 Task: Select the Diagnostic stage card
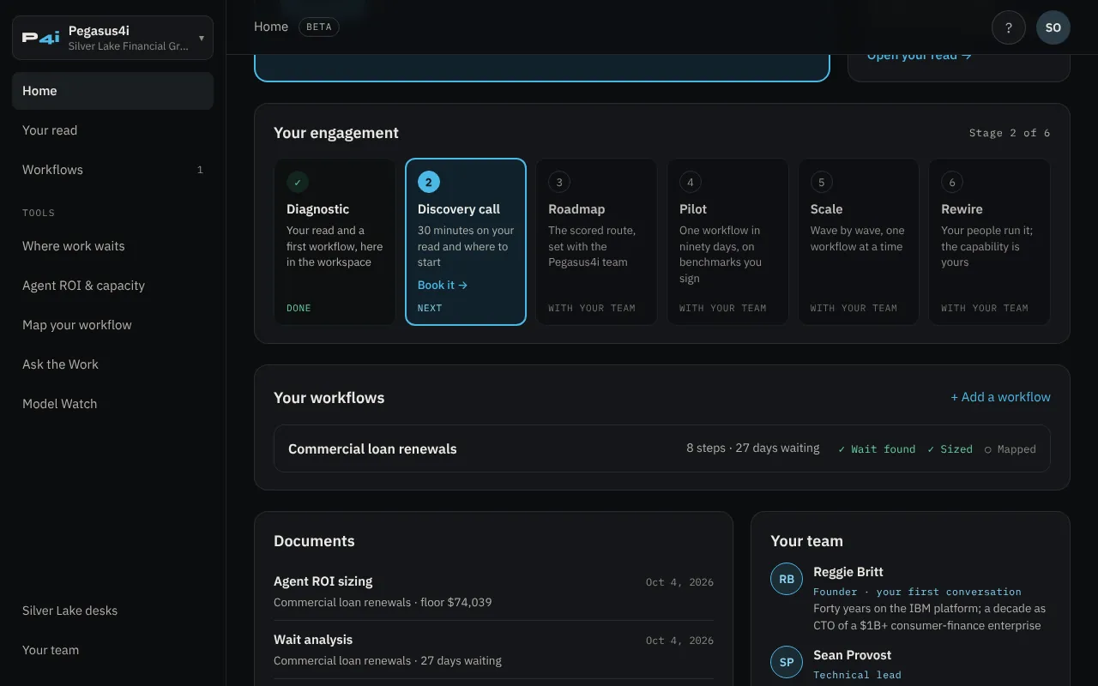coord(335,242)
